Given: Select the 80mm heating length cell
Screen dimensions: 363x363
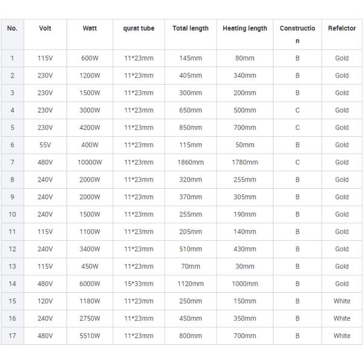Looking at the screenshot, I should click(245, 58).
